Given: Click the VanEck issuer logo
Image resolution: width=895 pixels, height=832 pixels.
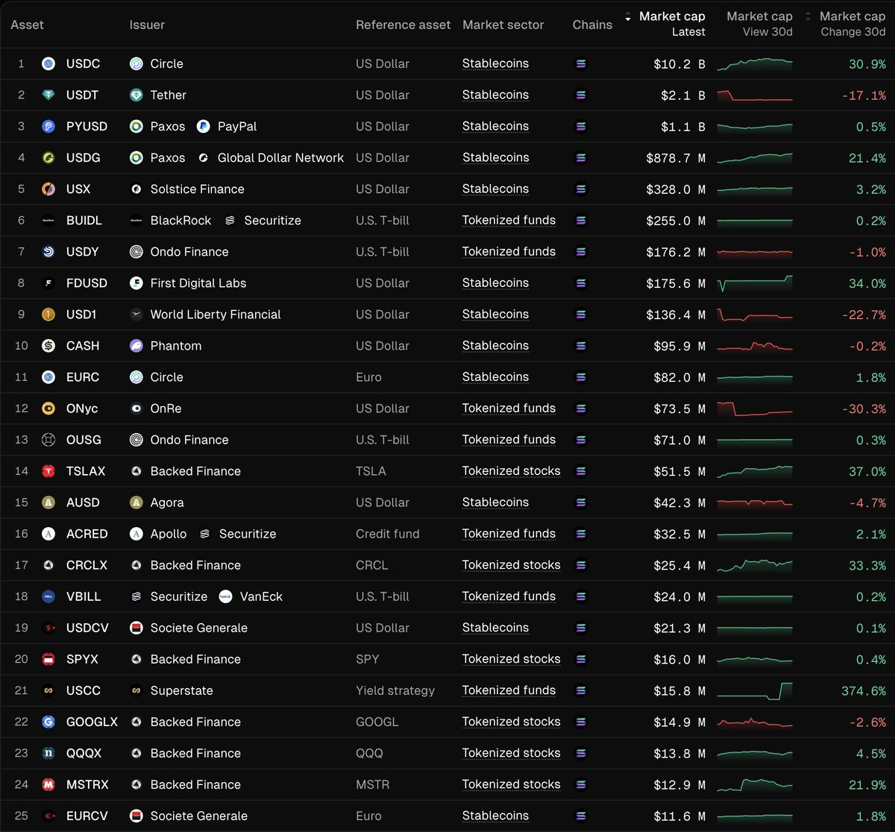Looking at the screenshot, I should [225, 596].
